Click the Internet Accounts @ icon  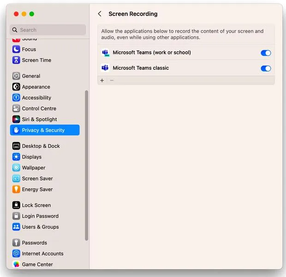click(16, 253)
